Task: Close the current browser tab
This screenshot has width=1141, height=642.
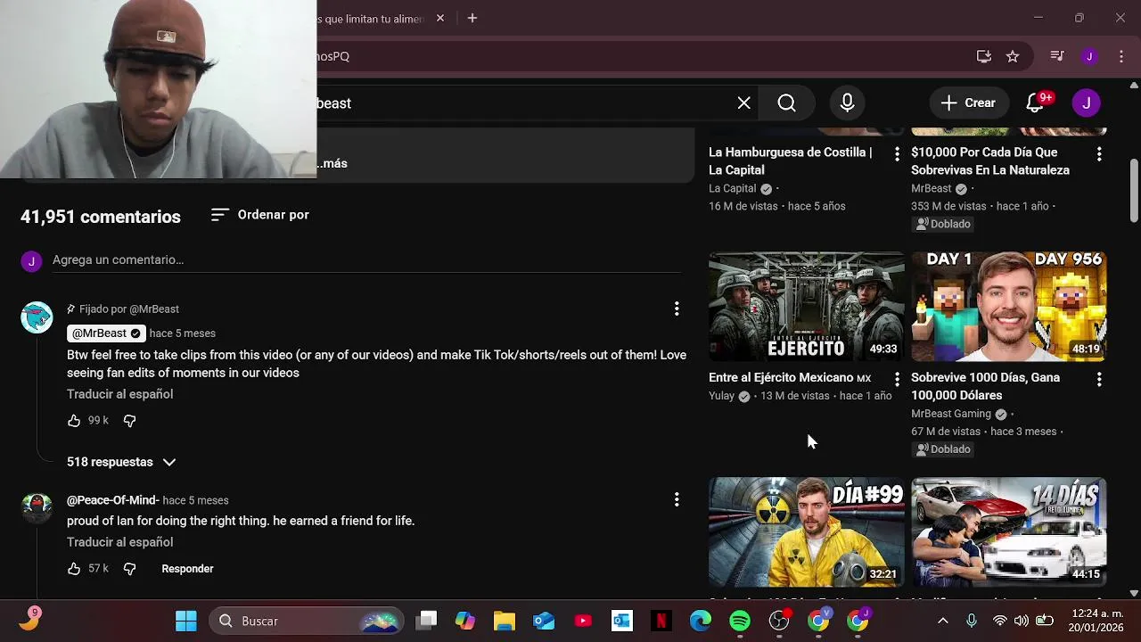Action: coord(440,18)
